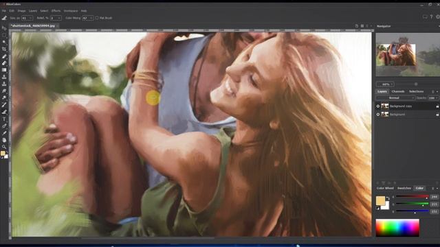Screen dimensions: 440x247
Task: Click the red value input field
Action: tap(434, 197)
